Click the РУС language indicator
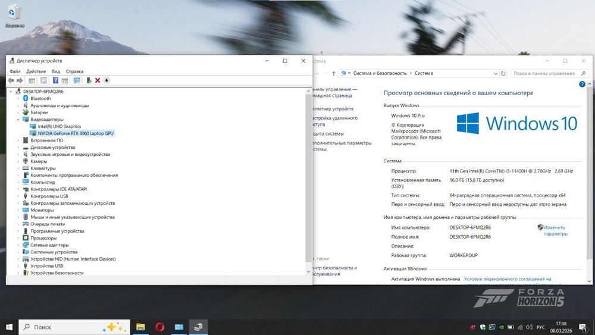Viewport: 595px width, 335px height. [x=541, y=327]
